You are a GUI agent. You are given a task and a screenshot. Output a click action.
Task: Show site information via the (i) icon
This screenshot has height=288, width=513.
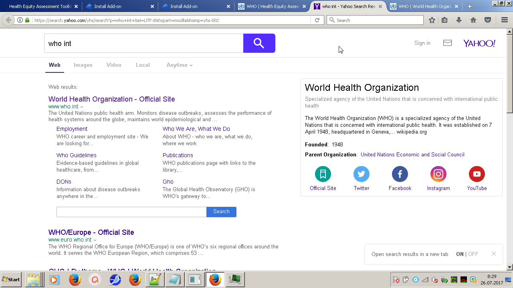pyautogui.click(x=20, y=20)
